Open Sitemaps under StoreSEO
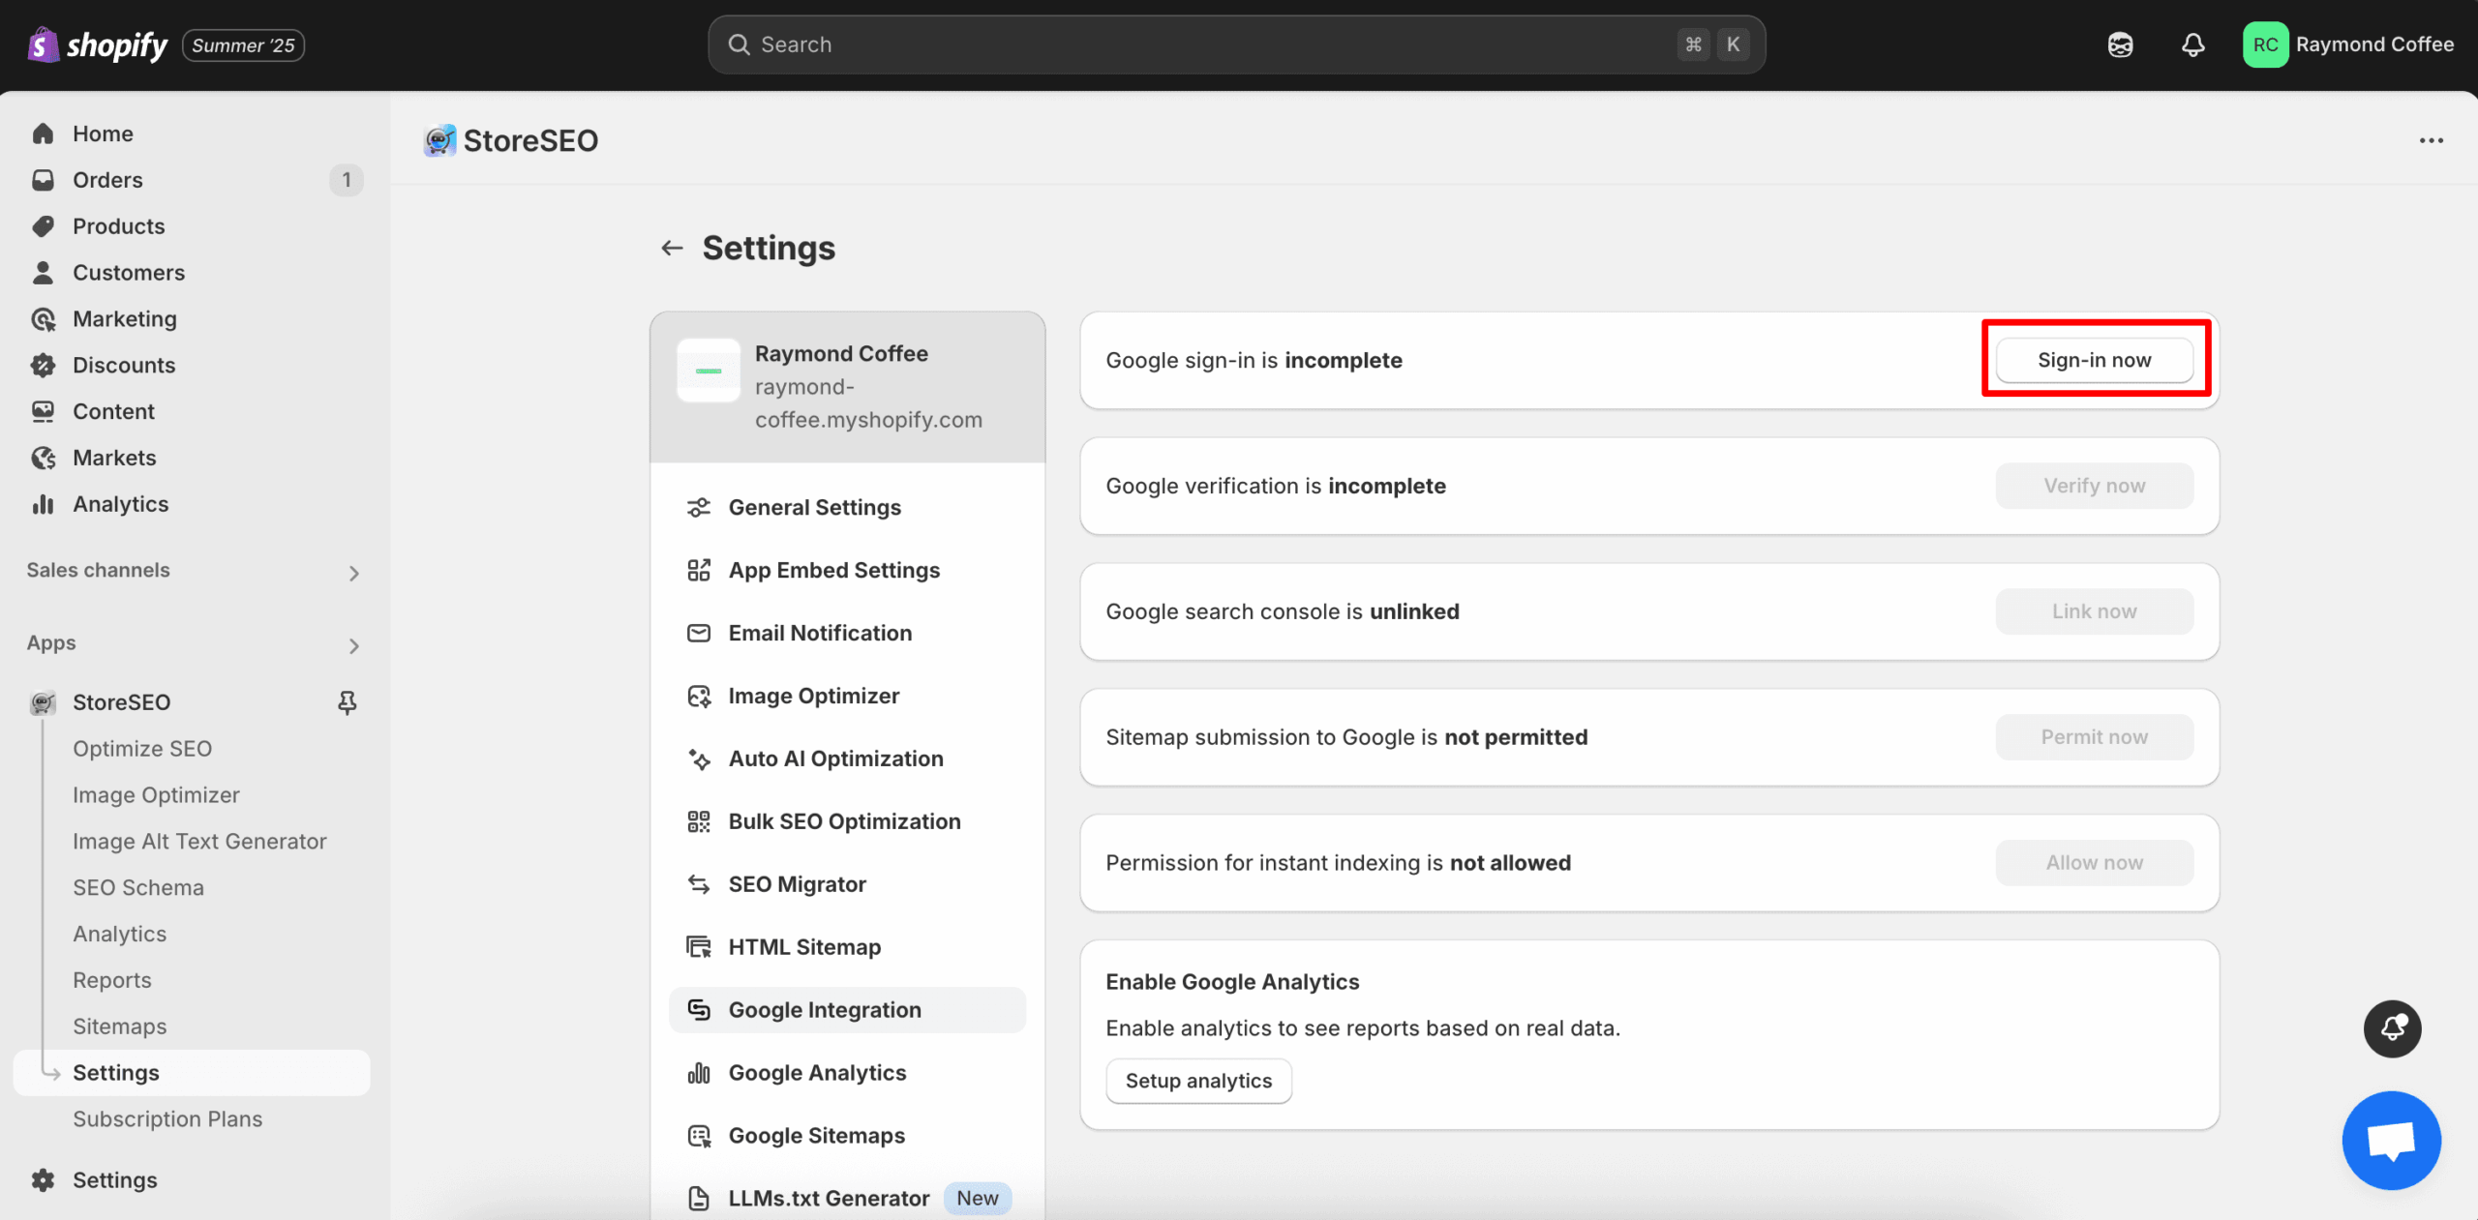This screenshot has height=1220, width=2478. tap(120, 1027)
